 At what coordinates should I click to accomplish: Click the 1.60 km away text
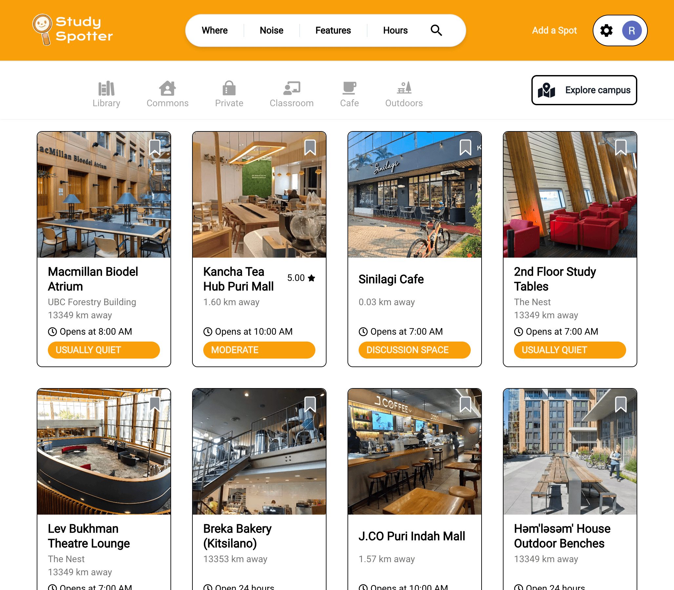[231, 302]
